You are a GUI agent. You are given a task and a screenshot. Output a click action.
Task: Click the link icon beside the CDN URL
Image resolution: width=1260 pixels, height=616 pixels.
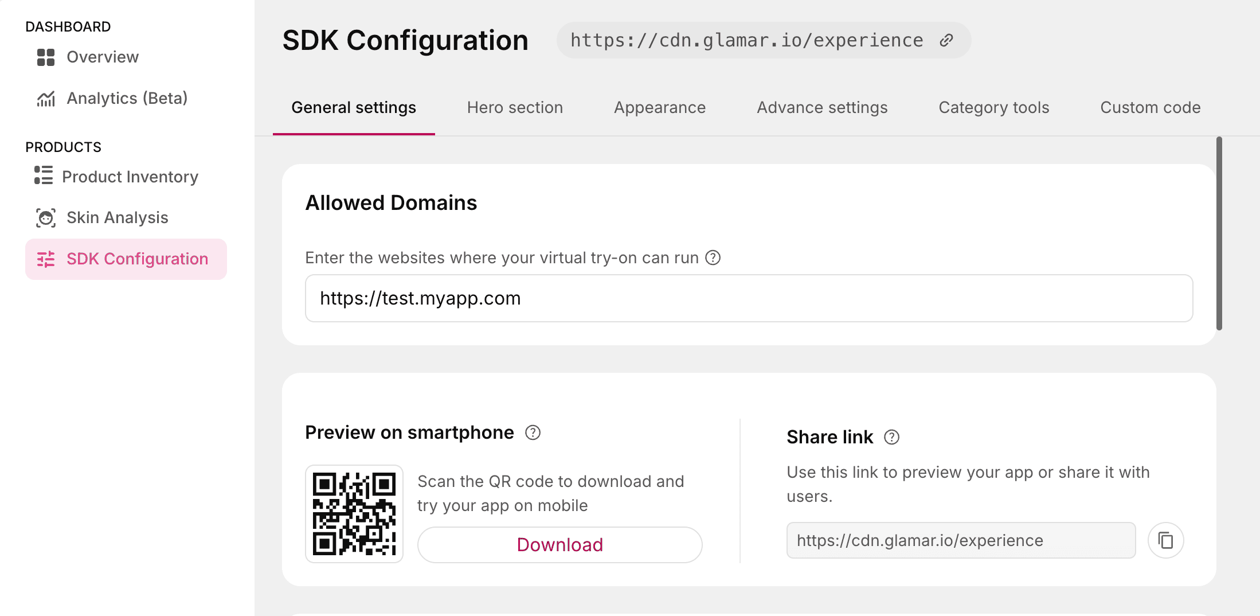pyautogui.click(x=946, y=40)
